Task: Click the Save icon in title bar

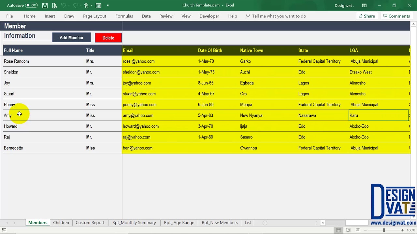Action: pyautogui.click(x=45, y=5)
